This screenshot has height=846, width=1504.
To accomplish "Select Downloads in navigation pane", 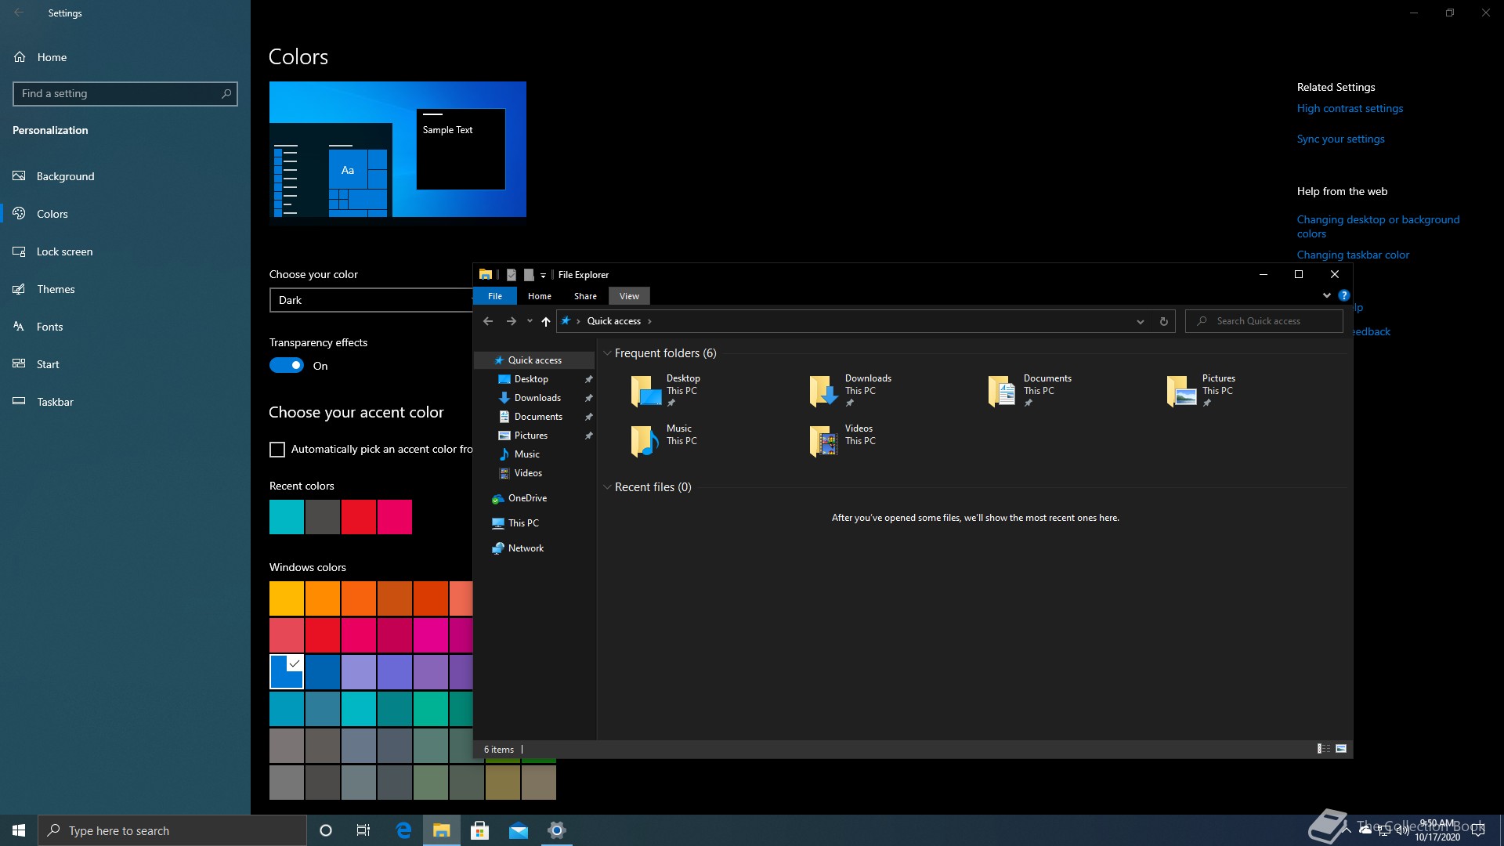I will (x=537, y=398).
